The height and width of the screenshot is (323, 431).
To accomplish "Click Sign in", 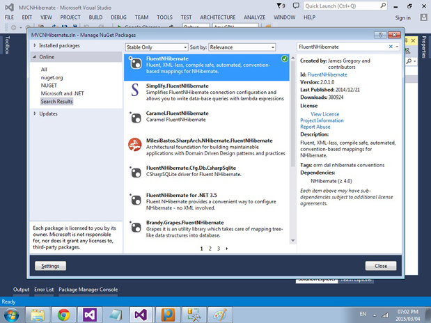I will coord(402,17).
